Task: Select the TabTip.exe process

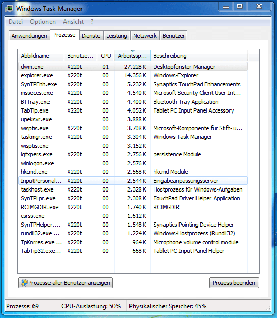Action: (x=133, y=110)
